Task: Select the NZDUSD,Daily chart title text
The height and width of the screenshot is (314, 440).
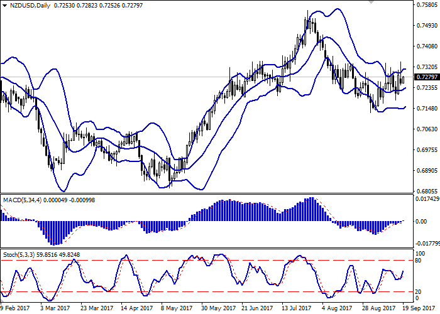Action: (30, 5)
